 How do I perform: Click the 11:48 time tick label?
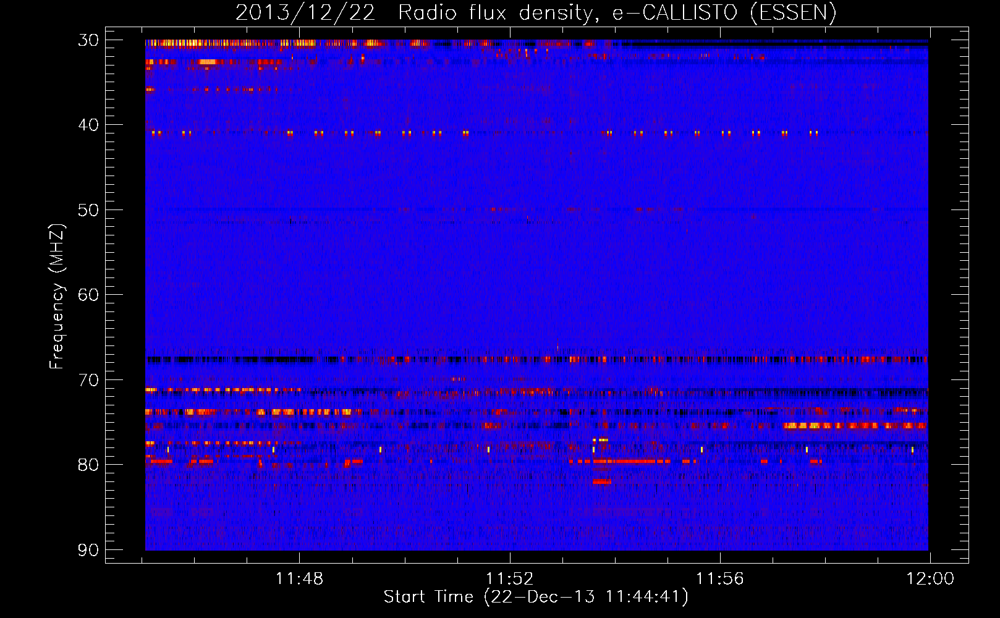[x=299, y=579]
